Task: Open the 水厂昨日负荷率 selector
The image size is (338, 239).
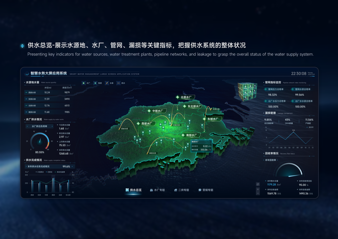Action: 39,126
